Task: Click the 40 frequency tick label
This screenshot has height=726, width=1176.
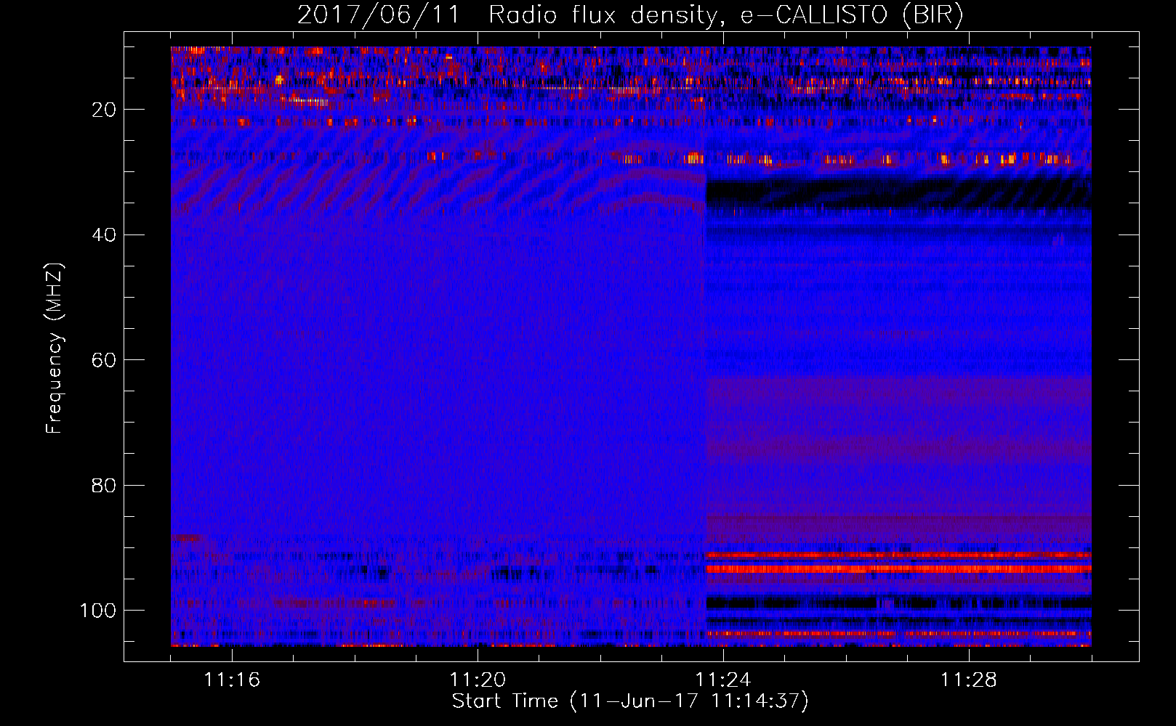Action: click(105, 234)
